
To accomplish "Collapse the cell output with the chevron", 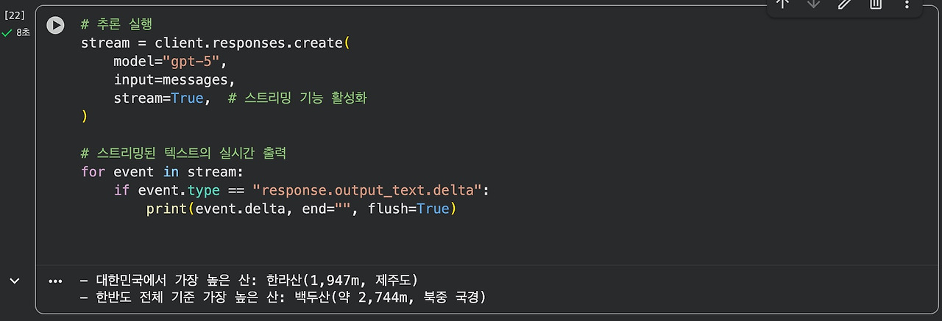I will pos(13,281).
